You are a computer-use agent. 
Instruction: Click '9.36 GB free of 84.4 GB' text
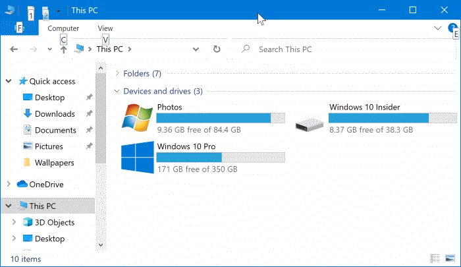click(199, 130)
